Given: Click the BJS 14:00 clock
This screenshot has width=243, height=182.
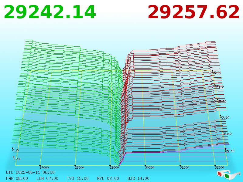Looking at the screenshot, I should 139,178.
